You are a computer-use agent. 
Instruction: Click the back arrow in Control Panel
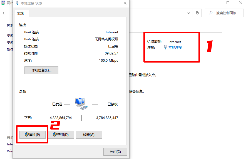[4, 13]
